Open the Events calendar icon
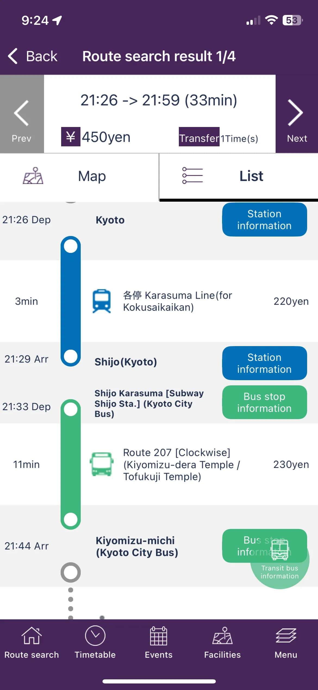Image resolution: width=318 pixels, height=690 pixels. pyautogui.click(x=159, y=643)
